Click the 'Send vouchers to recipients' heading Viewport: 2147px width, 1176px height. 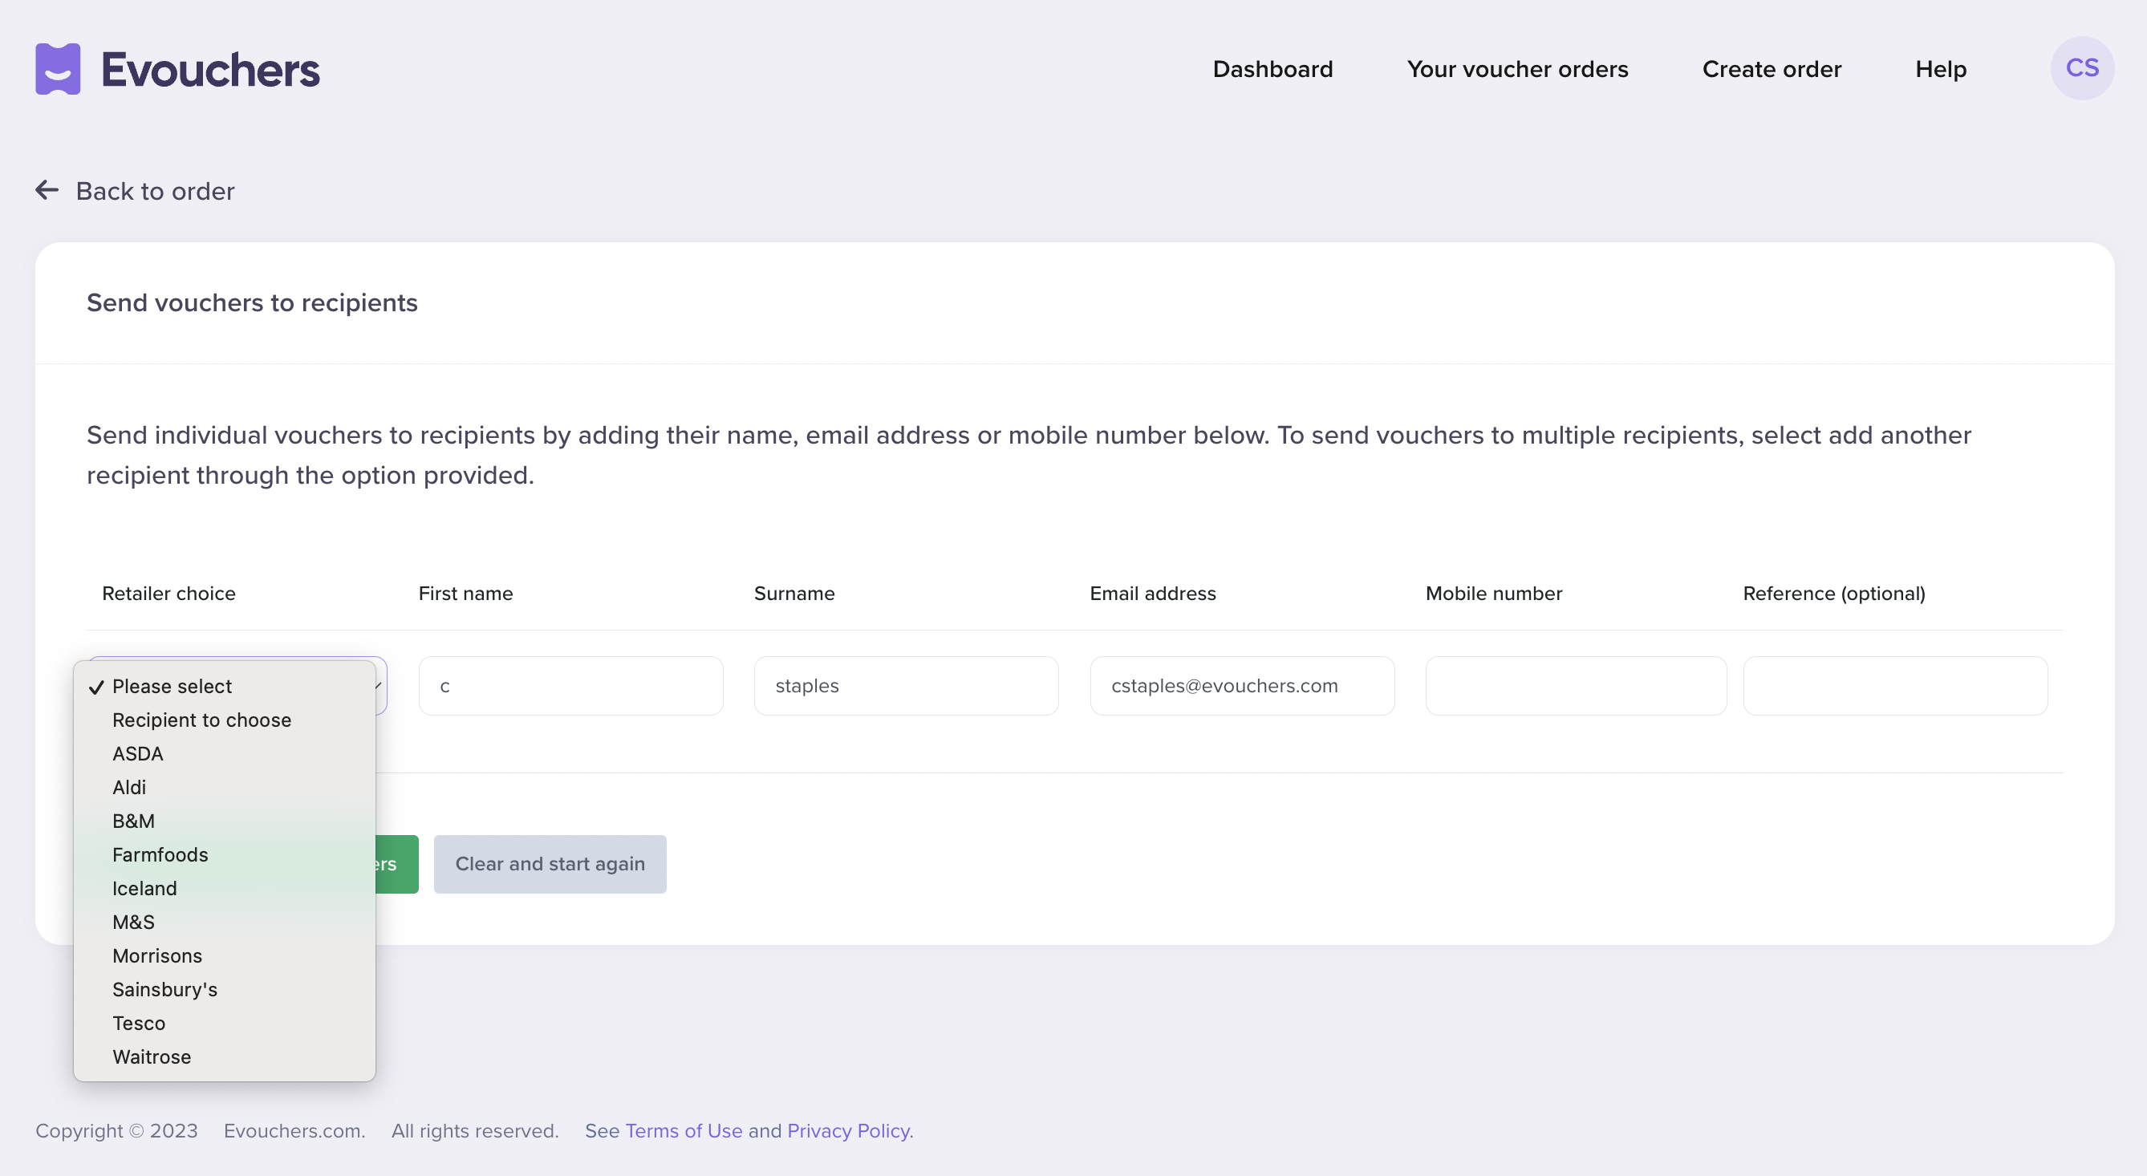(252, 302)
